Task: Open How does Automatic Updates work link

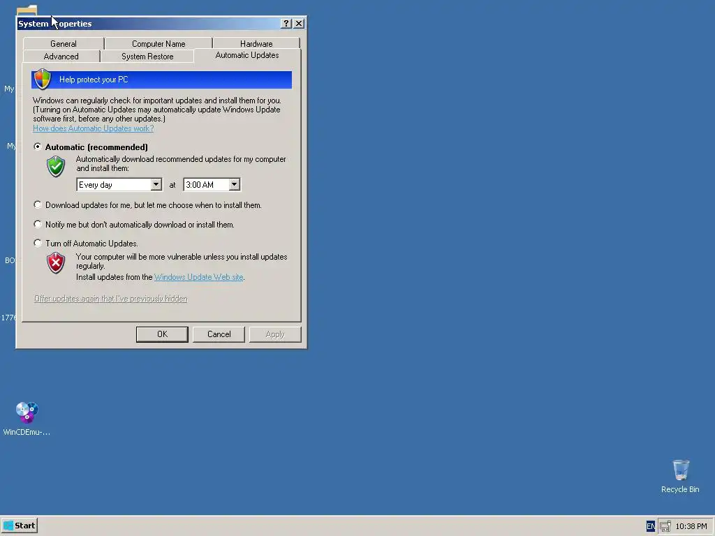Action: tap(93, 128)
